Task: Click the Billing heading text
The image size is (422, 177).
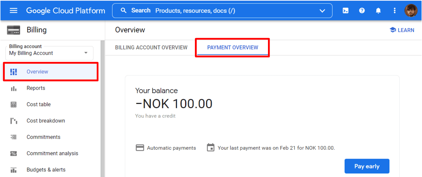Action: tap(37, 30)
